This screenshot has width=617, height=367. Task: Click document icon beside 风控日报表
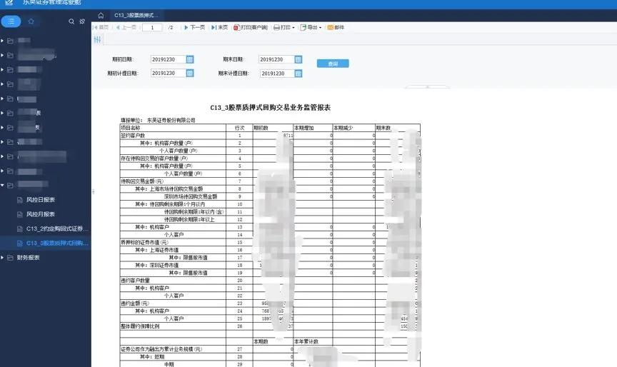coord(20,200)
